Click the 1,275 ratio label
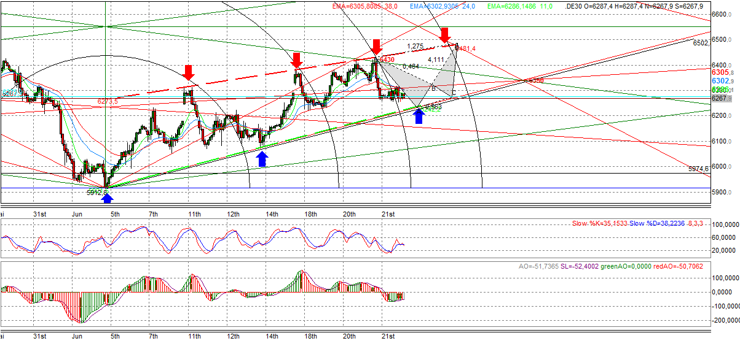The height and width of the screenshot is (341, 740). click(x=415, y=46)
